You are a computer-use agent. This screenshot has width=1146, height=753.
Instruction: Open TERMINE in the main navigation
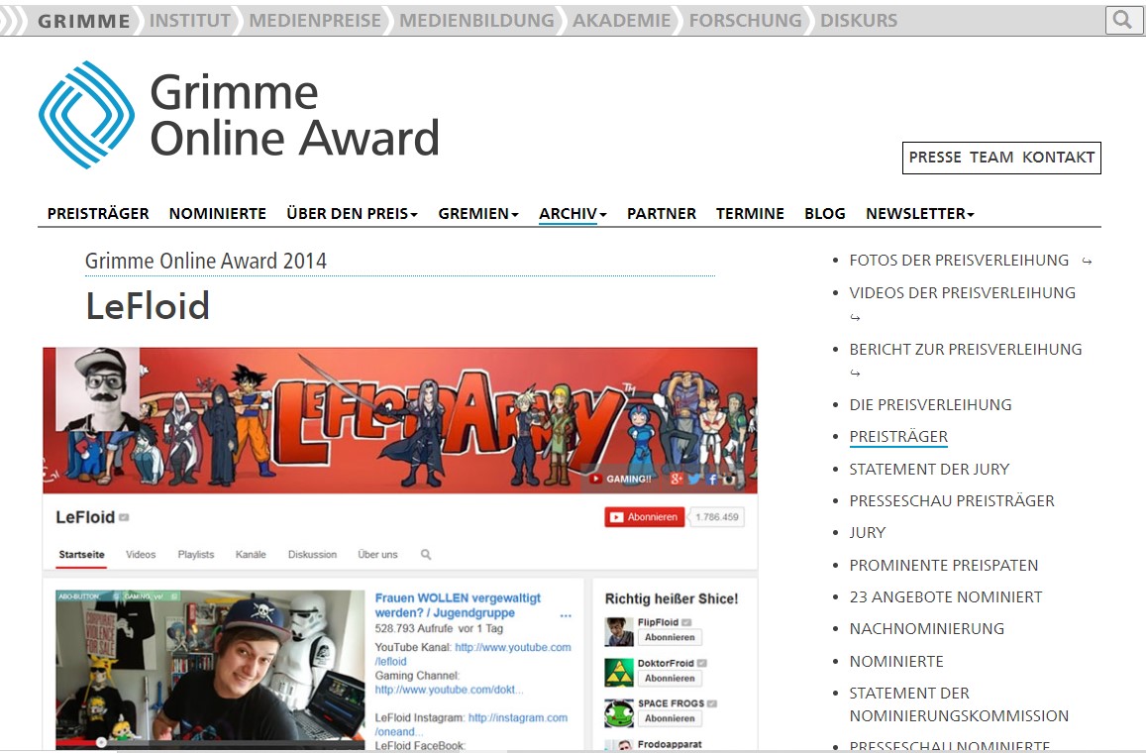point(750,213)
